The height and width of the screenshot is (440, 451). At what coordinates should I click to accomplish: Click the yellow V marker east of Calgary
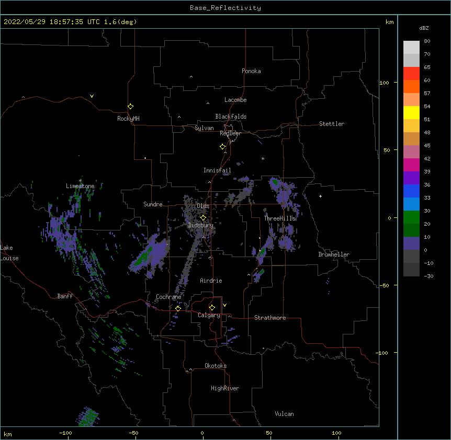point(224,305)
